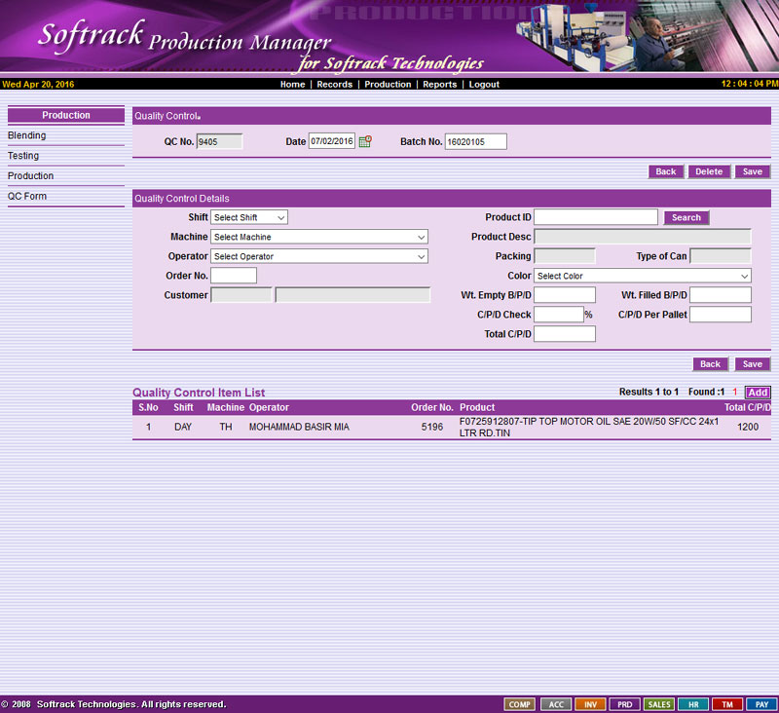
Task: Open the date picker calendar icon
Action: (x=365, y=142)
